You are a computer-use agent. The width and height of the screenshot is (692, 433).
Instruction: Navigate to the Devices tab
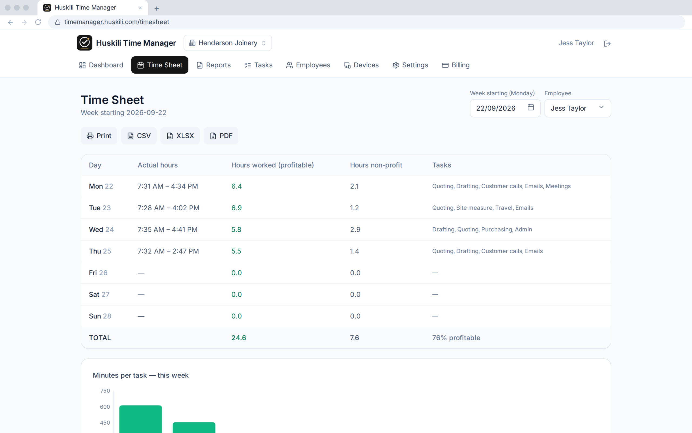(361, 65)
